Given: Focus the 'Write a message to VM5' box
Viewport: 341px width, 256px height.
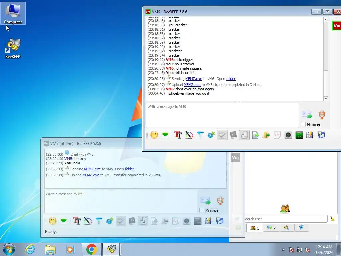Looking at the screenshot, I should (121, 202).
